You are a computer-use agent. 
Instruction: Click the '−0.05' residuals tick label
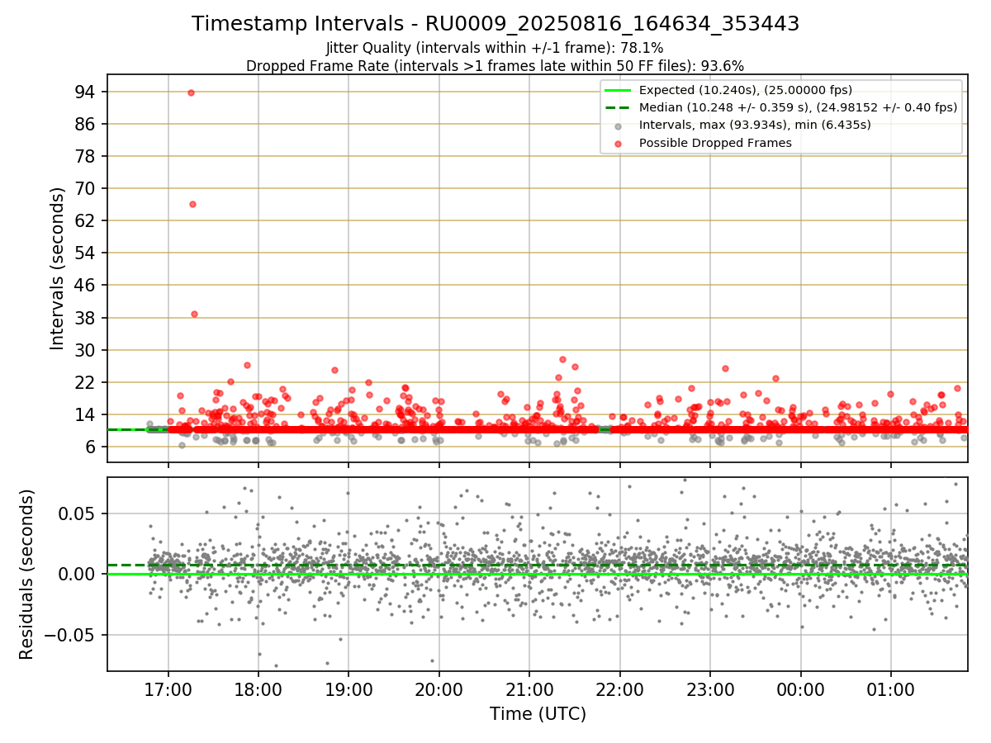click(69, 635)
